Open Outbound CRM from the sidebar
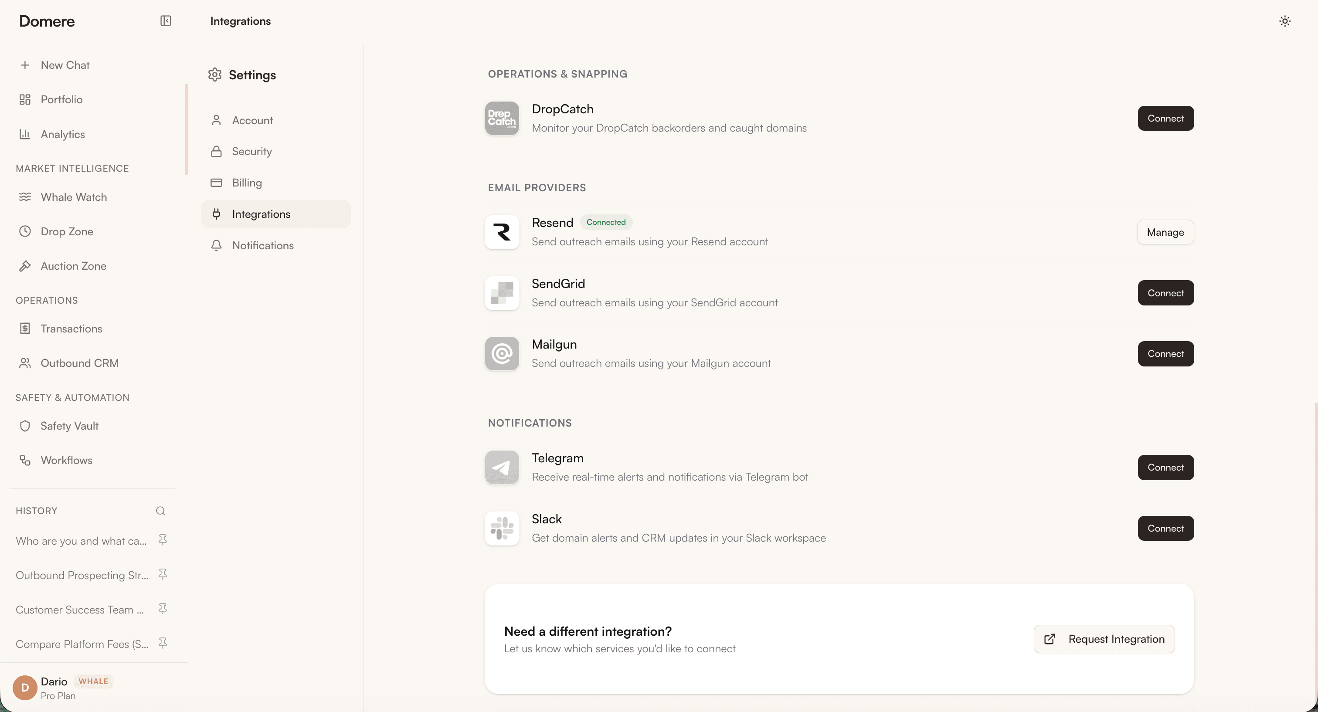The image size is (1318, 712). pyautogui.click(x=80, y=363)
